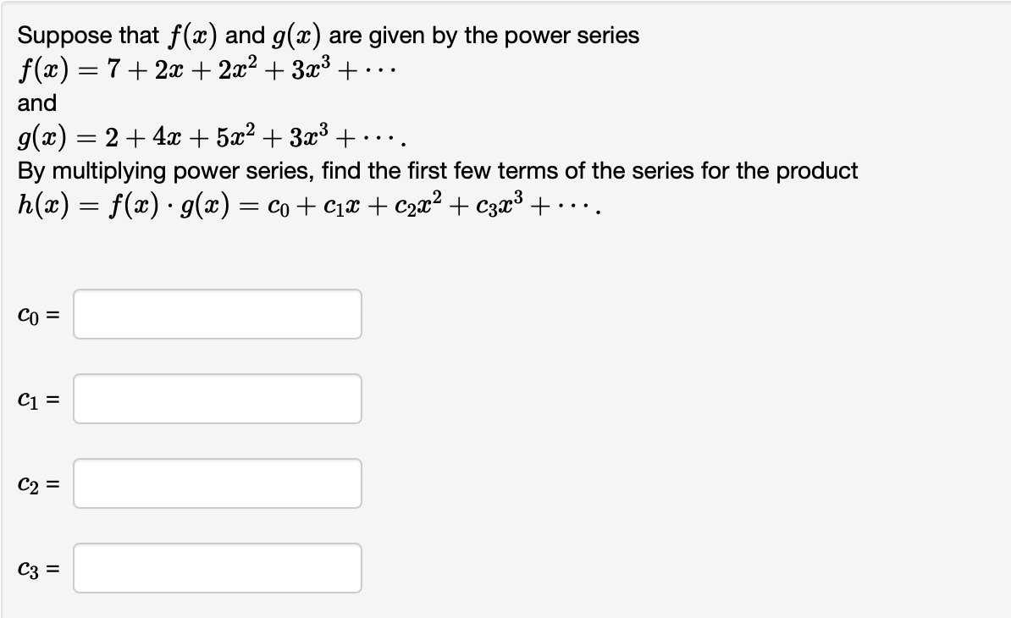This screenshot has height=618, width=1011.
Task: Click the c1 answer input field
Action: [217, 398]
